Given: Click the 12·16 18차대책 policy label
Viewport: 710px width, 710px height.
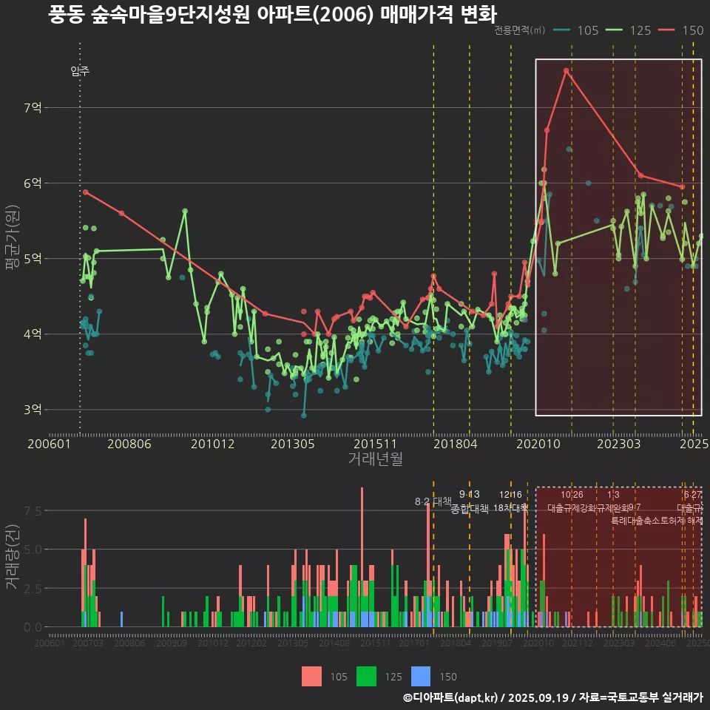Looking at the screenshot, I should 510,501.
